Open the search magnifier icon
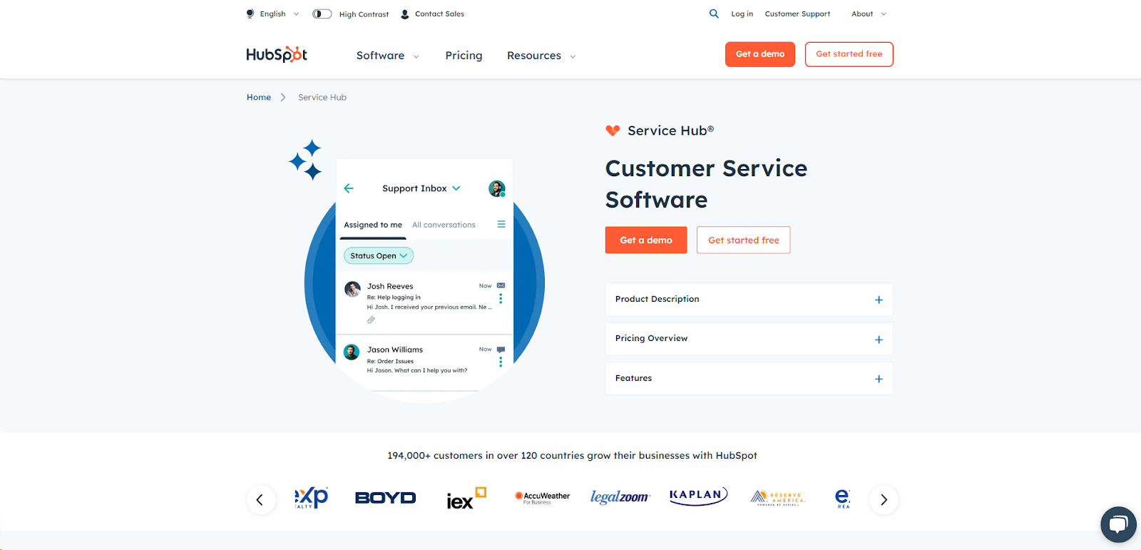This screenshot has height=550, width=1141. pos(714,14)
